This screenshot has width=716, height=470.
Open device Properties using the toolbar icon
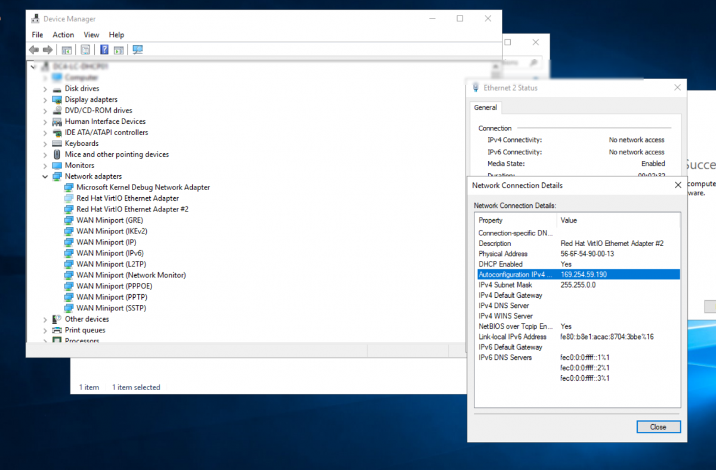[x=85, y=49]
